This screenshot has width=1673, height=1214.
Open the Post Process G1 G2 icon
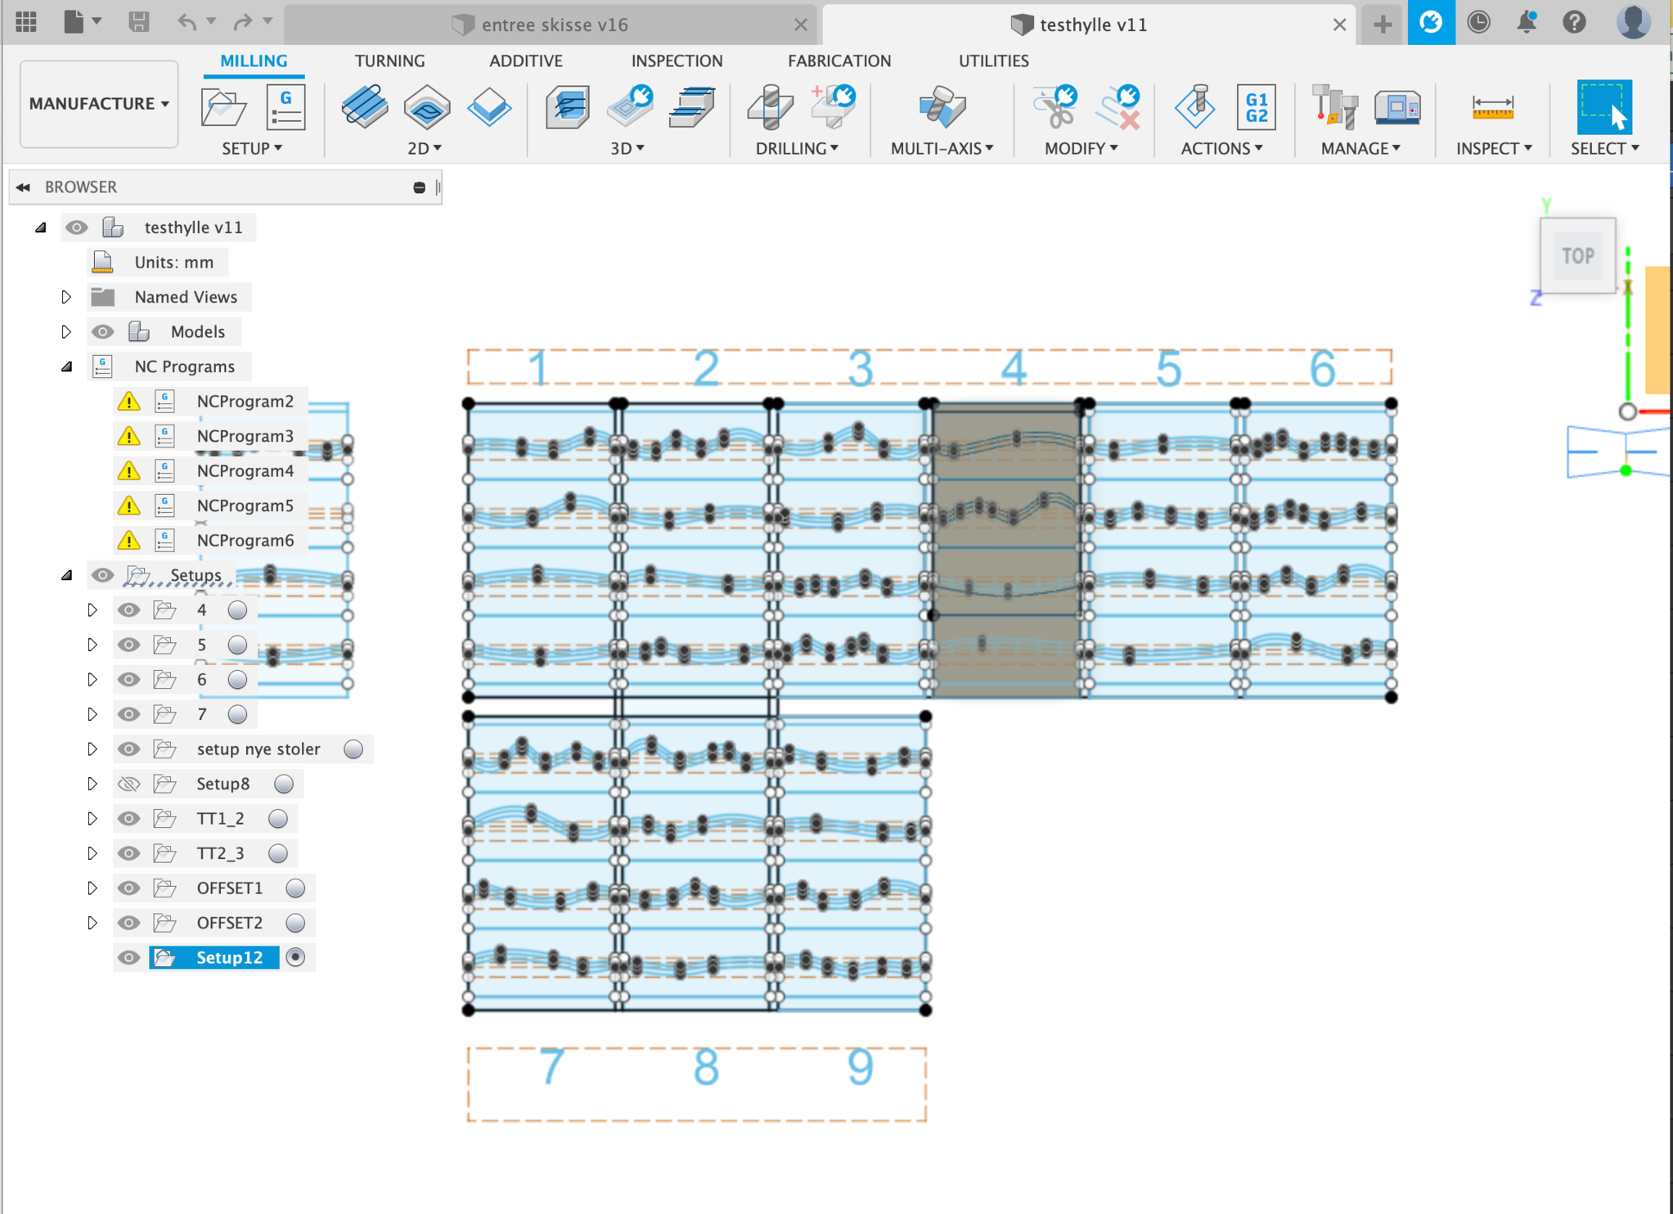tap(1256, 107)
